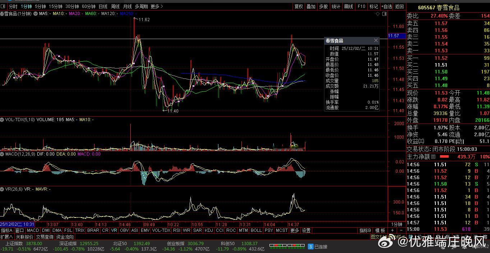Open the 主力净额 detail list icon
This screenshot has width=490, height=253.
tap(433, 157)
